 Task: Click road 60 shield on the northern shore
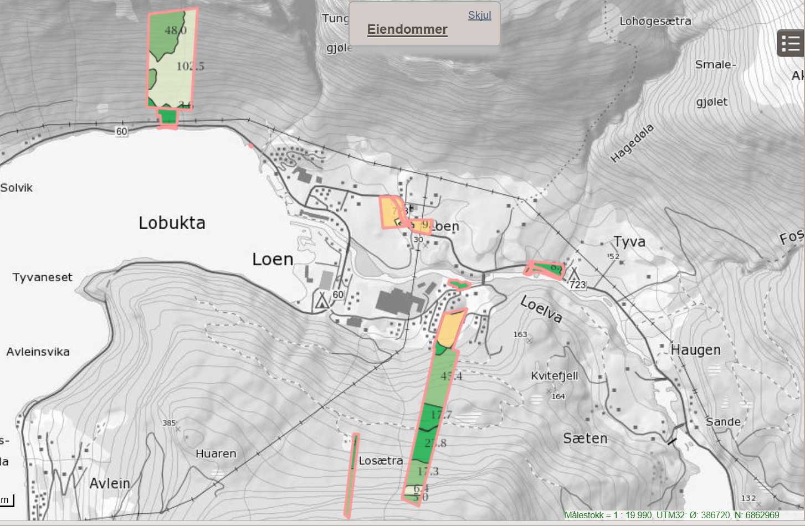click(121, 131)
